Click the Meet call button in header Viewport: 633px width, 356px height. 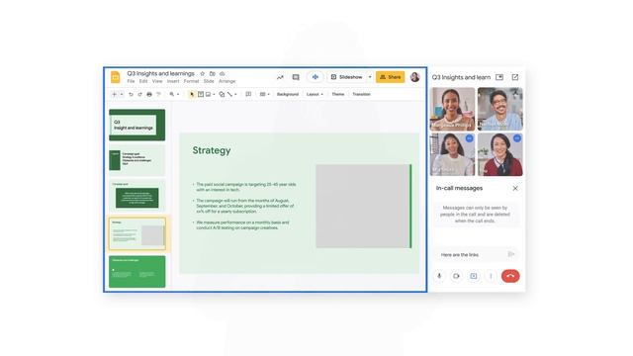[316, 77]
